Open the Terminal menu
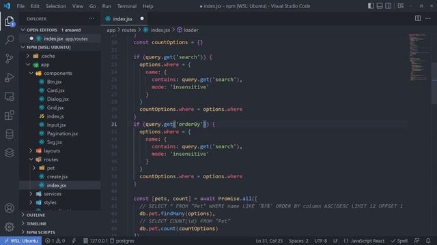Screen dimensions: 437x245 127,6
